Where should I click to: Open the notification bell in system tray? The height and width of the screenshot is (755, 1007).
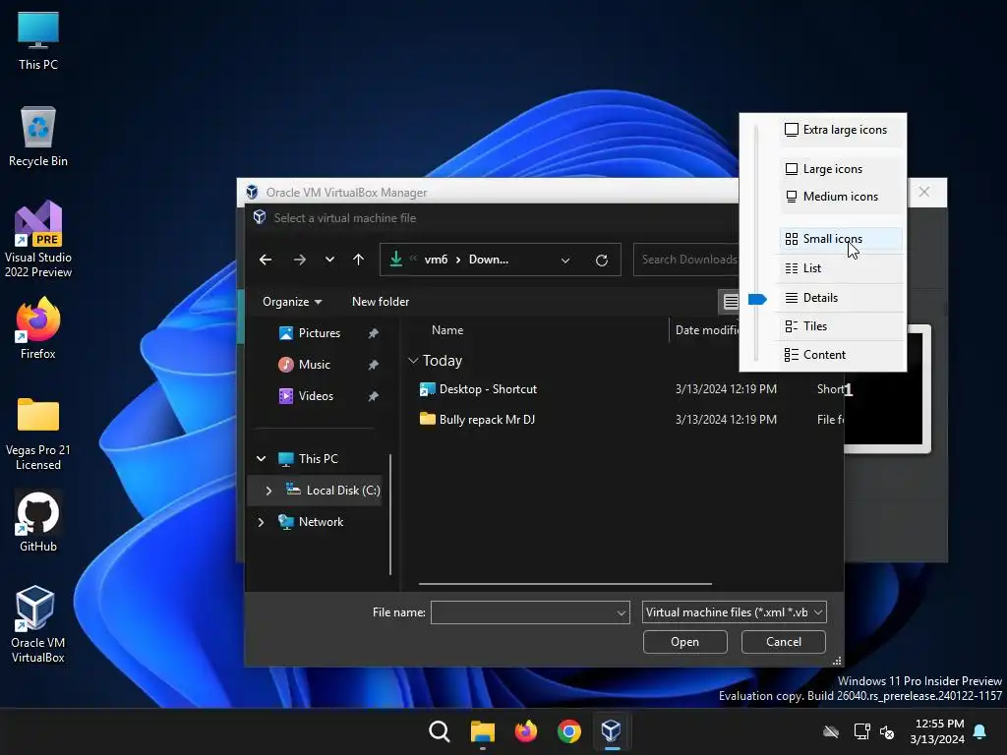pyautogui.click(x=980, y=731)
